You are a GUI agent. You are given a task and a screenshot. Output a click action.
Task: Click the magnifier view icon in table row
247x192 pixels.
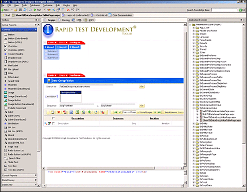[x=46, y=124]
